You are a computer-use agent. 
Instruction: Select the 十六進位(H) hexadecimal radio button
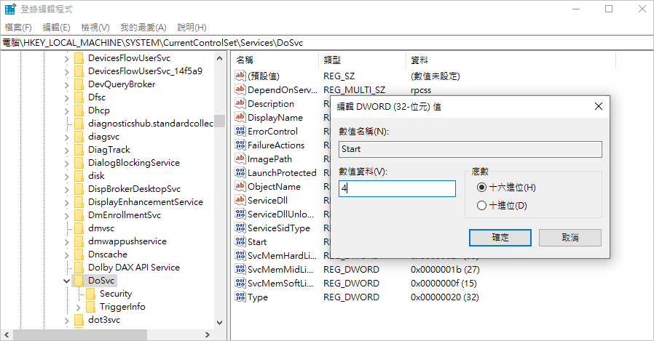pyautogui.click(x=481, y=188)
